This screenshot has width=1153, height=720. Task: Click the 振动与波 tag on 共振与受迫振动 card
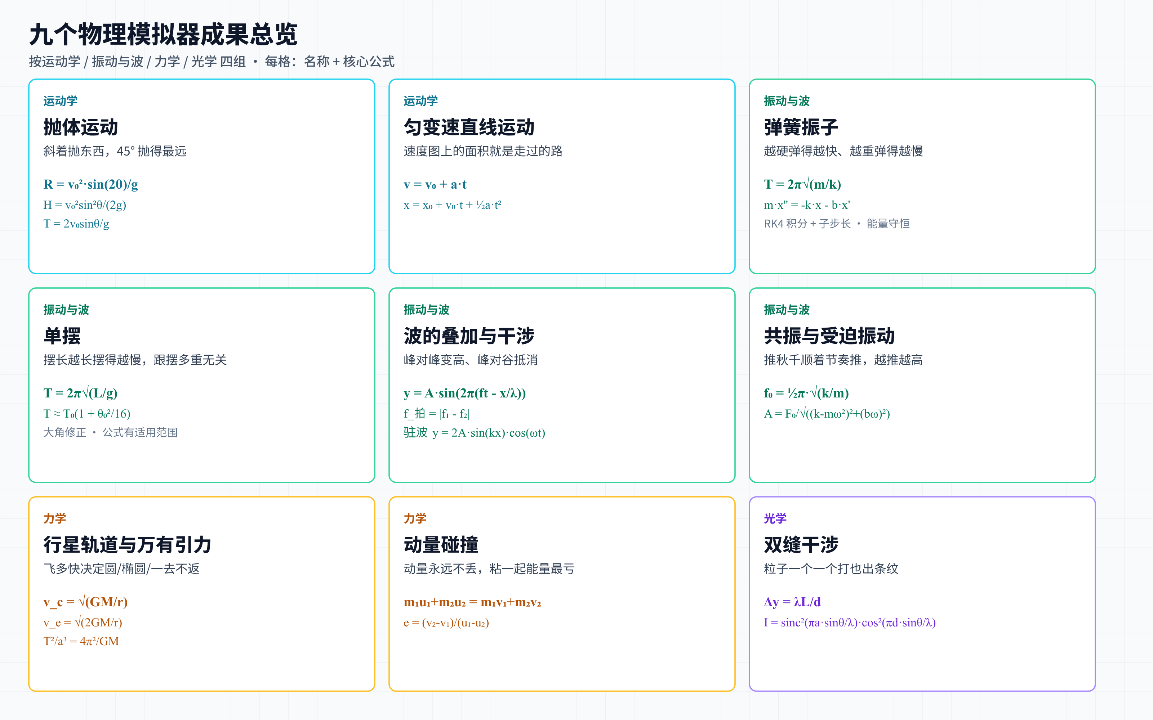point(787,310)
